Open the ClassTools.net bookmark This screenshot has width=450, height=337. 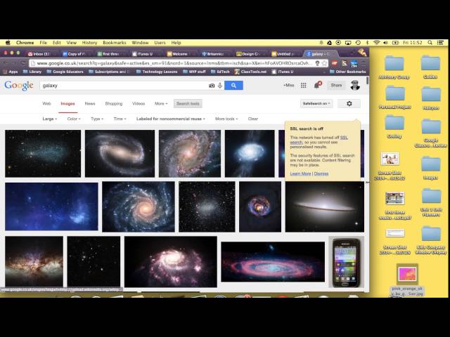click(x=250, y=72)
